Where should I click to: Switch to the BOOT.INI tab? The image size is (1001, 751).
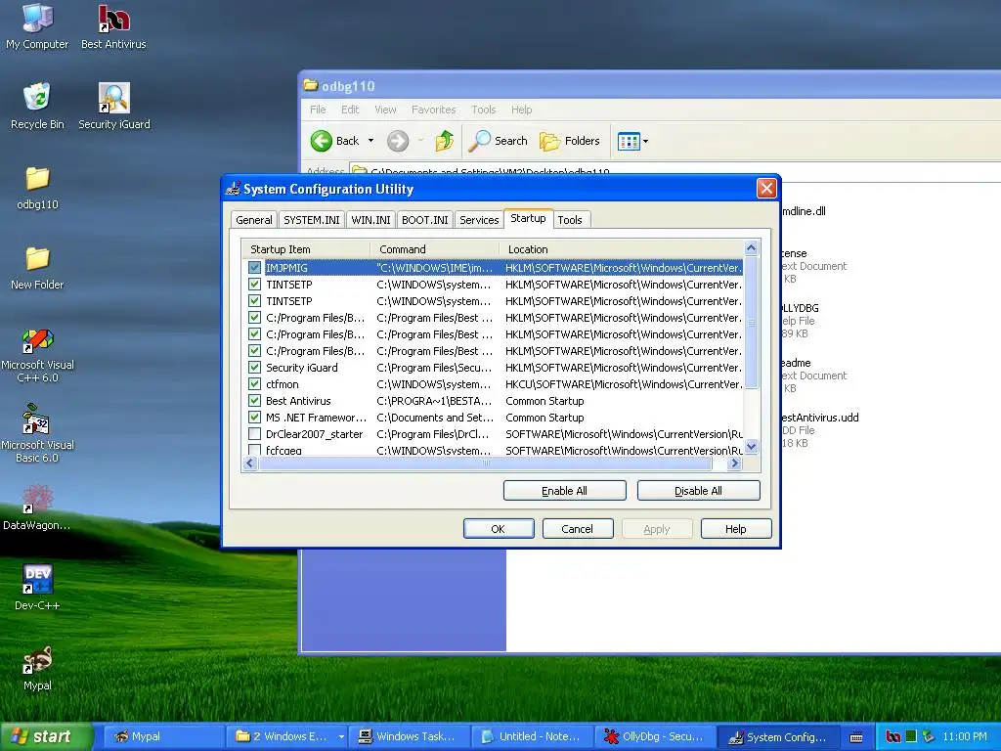424,220
